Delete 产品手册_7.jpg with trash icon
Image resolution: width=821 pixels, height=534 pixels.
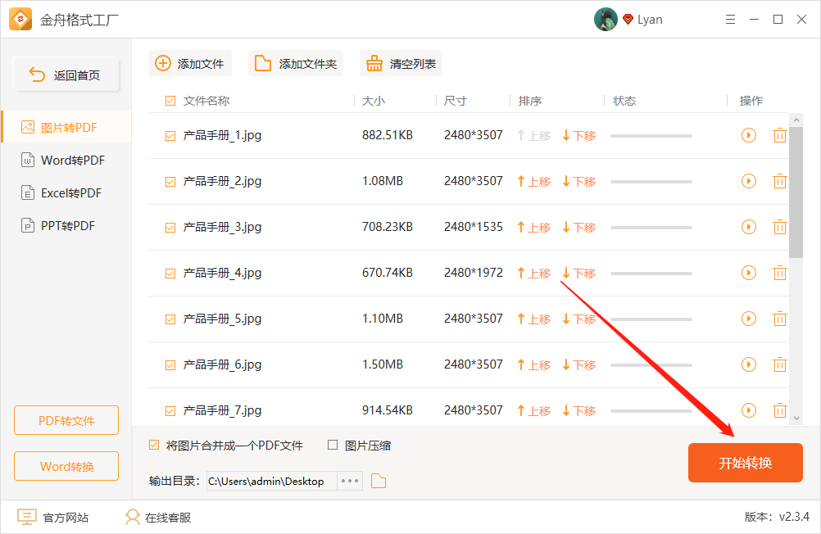click(780, 410)
